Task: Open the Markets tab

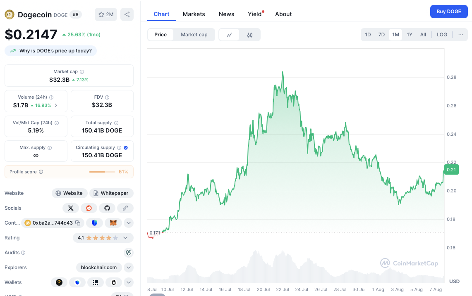Action: 194,14
